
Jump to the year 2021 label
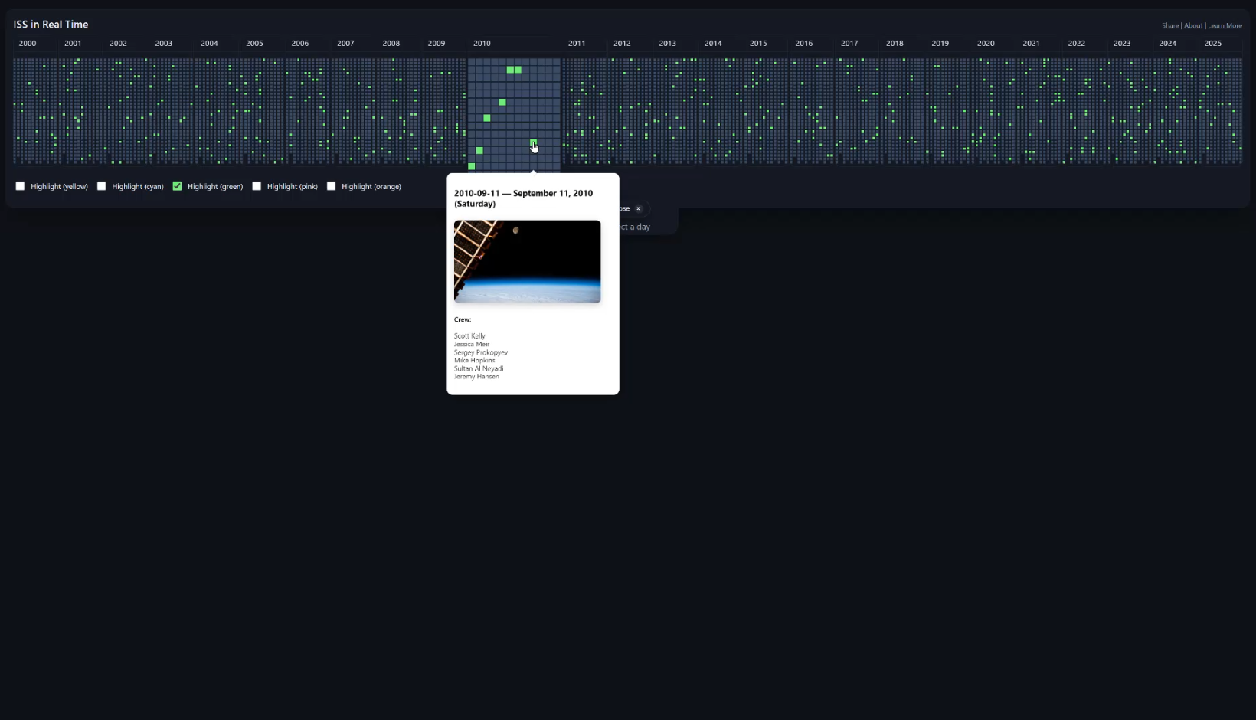click(x=1032, y=44)
